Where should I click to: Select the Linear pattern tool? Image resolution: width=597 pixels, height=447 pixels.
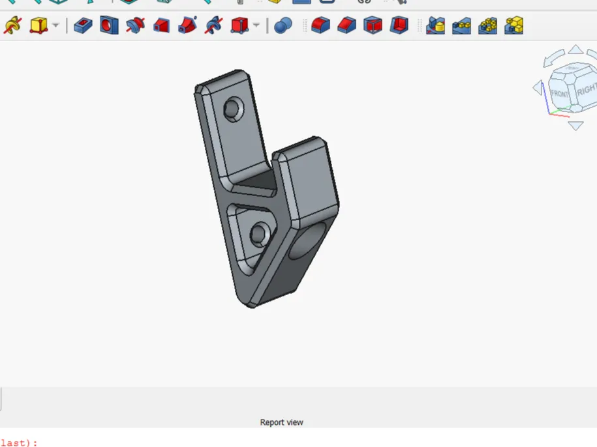[461, 25]
